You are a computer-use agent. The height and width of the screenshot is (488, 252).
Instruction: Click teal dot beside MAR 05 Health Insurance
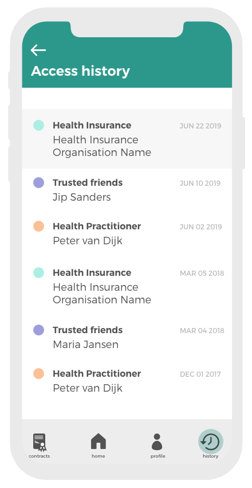38,272
